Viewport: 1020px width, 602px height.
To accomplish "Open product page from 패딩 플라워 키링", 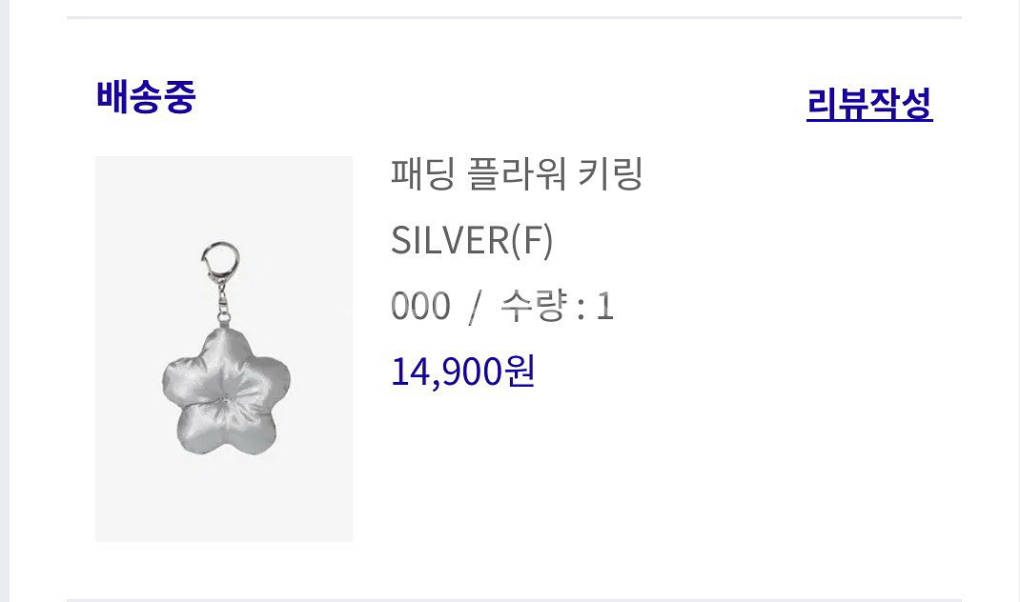I will click(x=517, y=174).
